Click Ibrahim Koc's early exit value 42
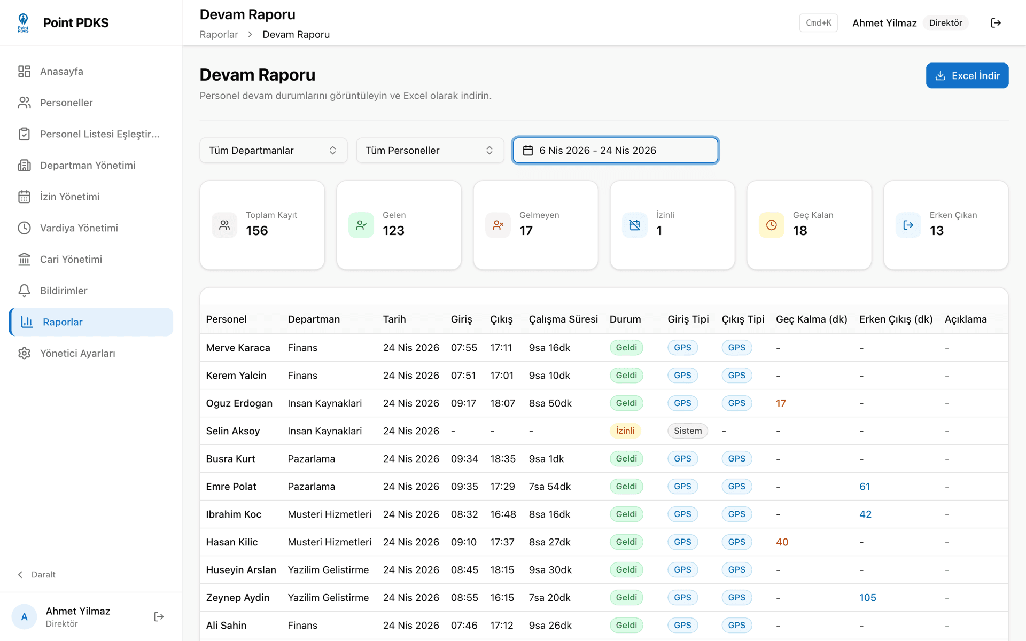 coord(865,514)
